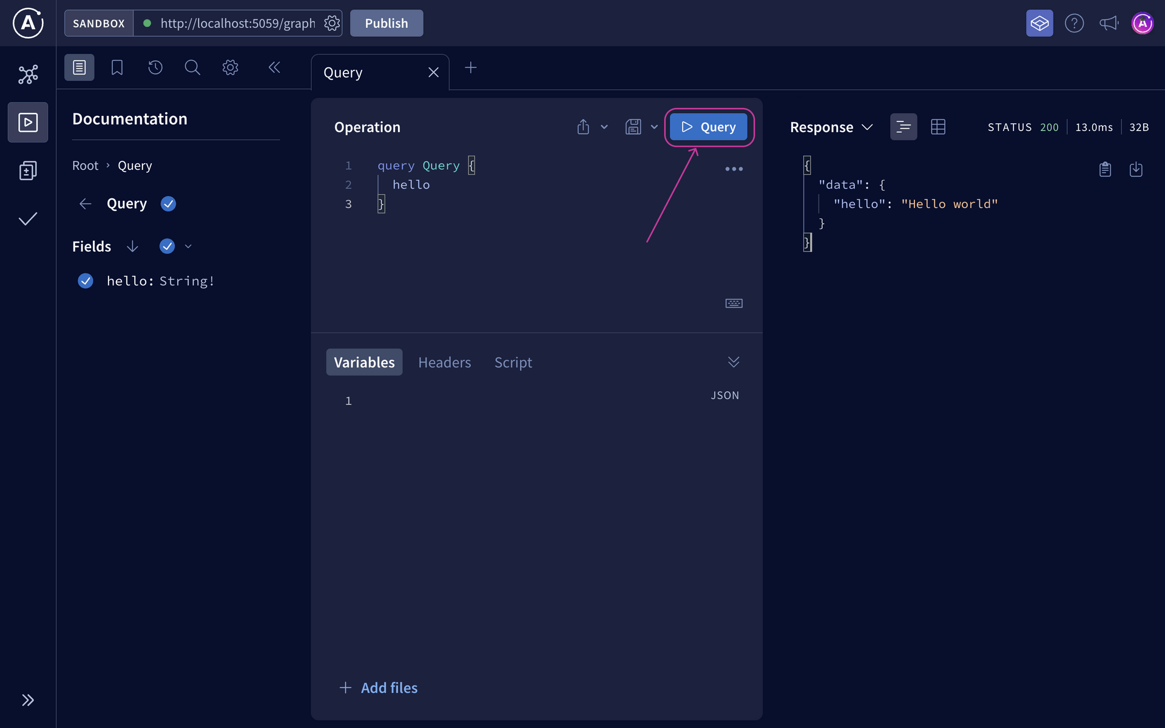Open the Response view dropdown
This screenshot has height=728, width=1165.
tap(868, 127)
